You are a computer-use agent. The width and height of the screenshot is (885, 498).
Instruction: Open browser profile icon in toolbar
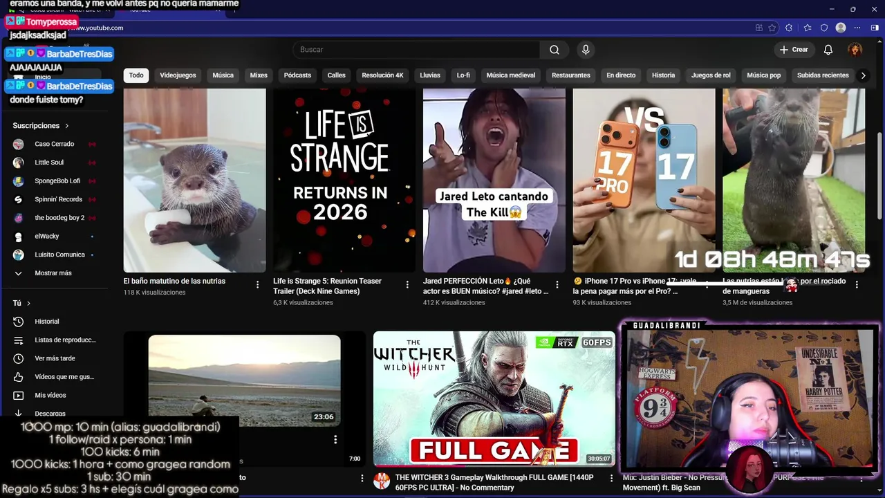[841, 28]
